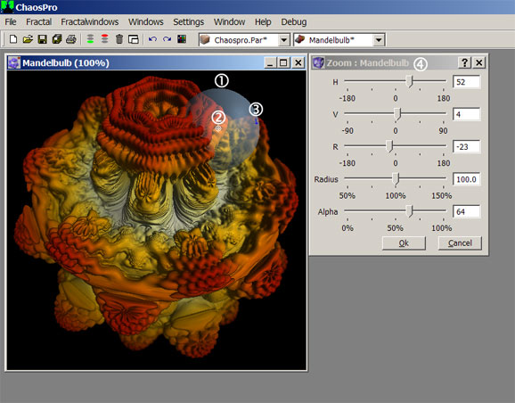Expand the Mandelbulb formula dropdown

point(379,40)
